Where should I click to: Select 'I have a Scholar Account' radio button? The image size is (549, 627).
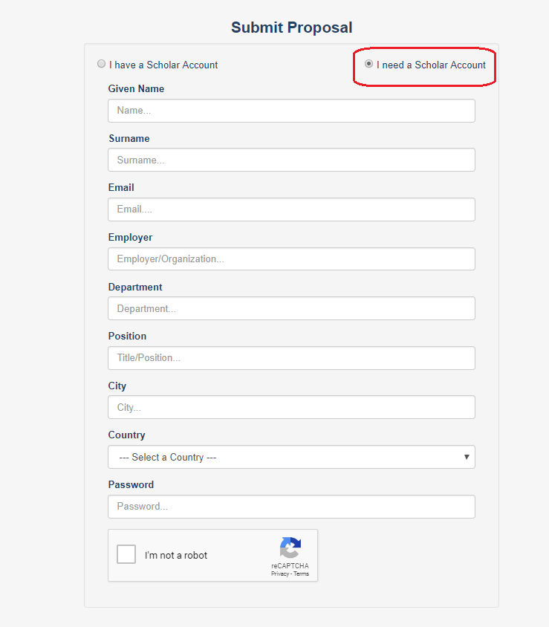click(x=101, y=64)
